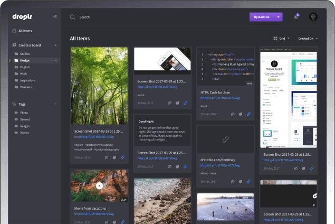Play the Movie from Vacations video

click(x=99, y=186)
